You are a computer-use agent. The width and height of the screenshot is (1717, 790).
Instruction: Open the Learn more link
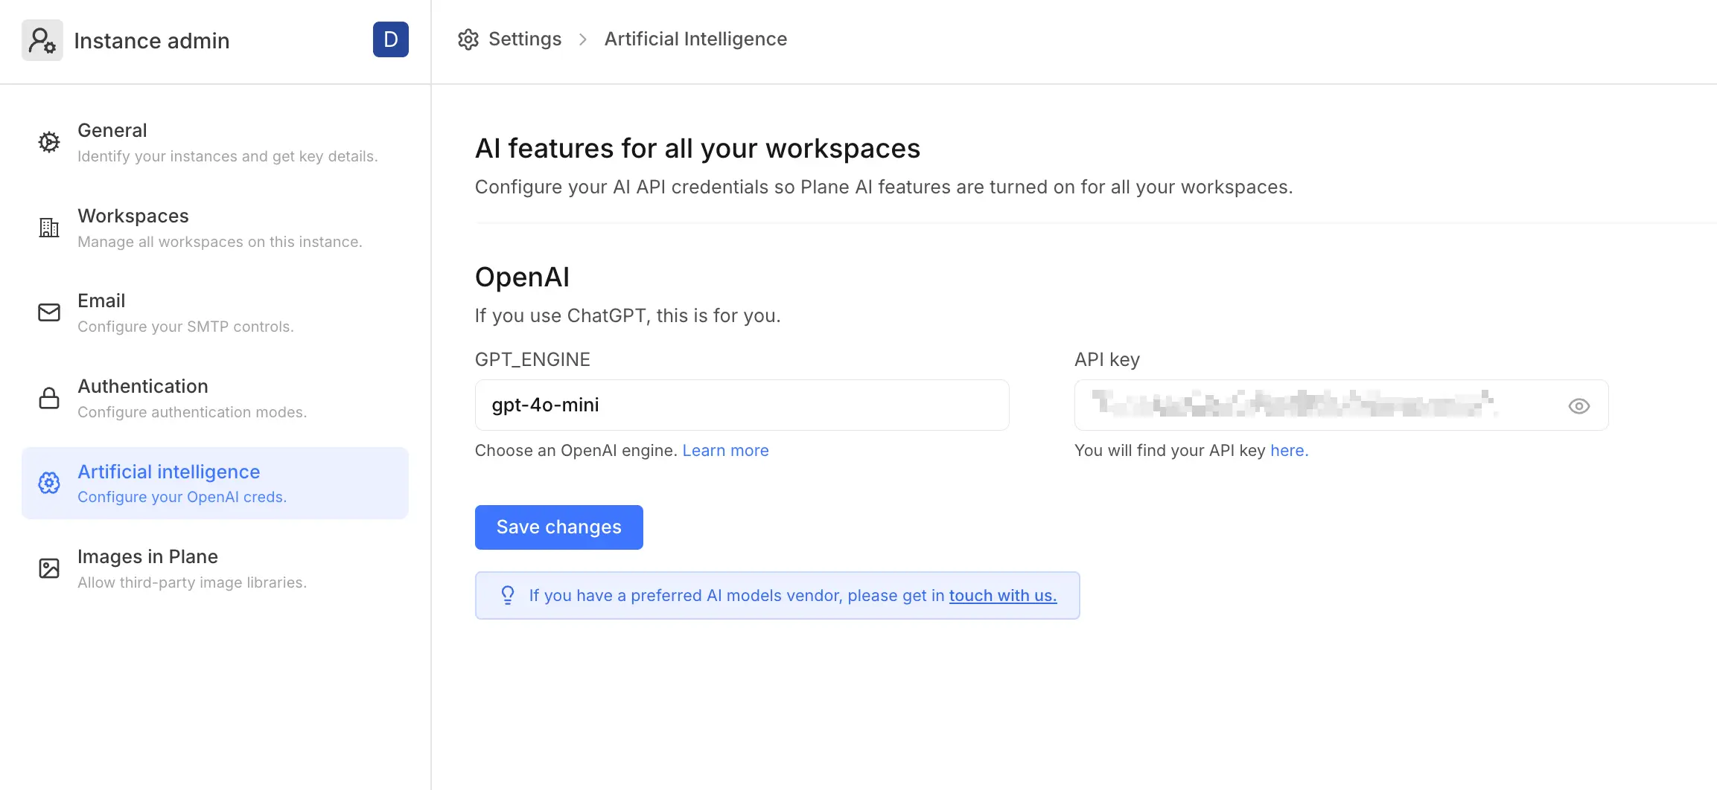pos(725,451)
